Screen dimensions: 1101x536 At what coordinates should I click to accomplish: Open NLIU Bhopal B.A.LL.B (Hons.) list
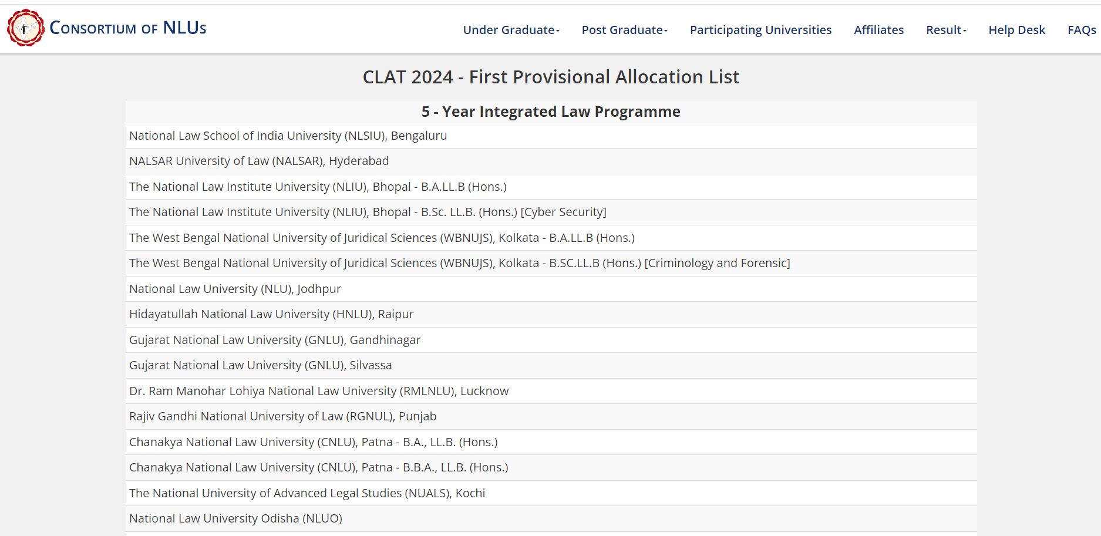(318, 187)
